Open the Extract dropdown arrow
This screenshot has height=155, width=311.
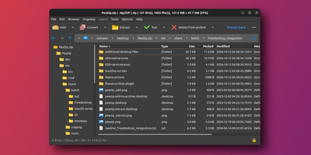coord(137,27)
